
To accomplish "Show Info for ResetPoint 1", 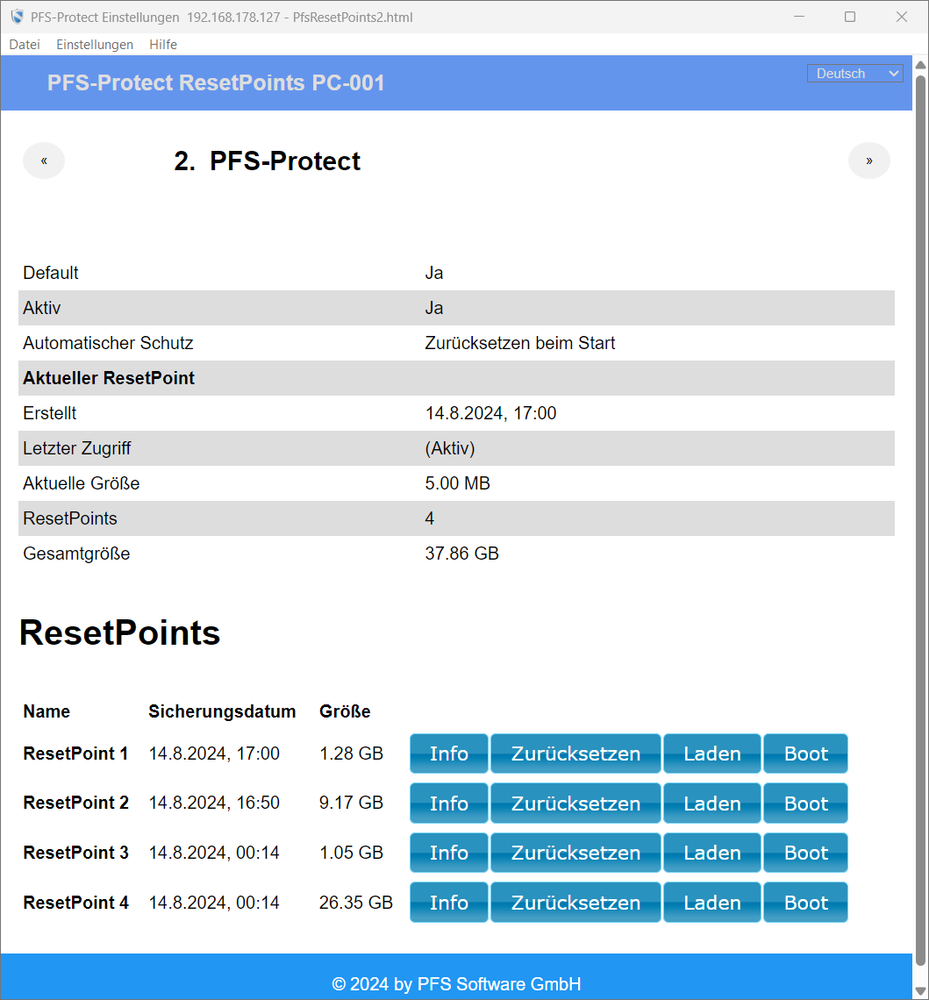I will (x=448, y=754).
